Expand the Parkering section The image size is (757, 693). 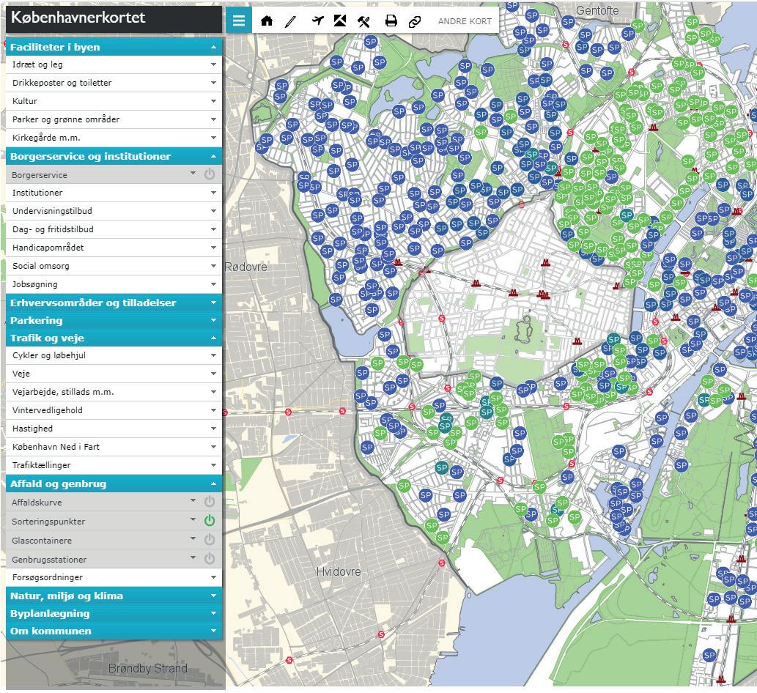pyautogui.click(x=114, y=320)
